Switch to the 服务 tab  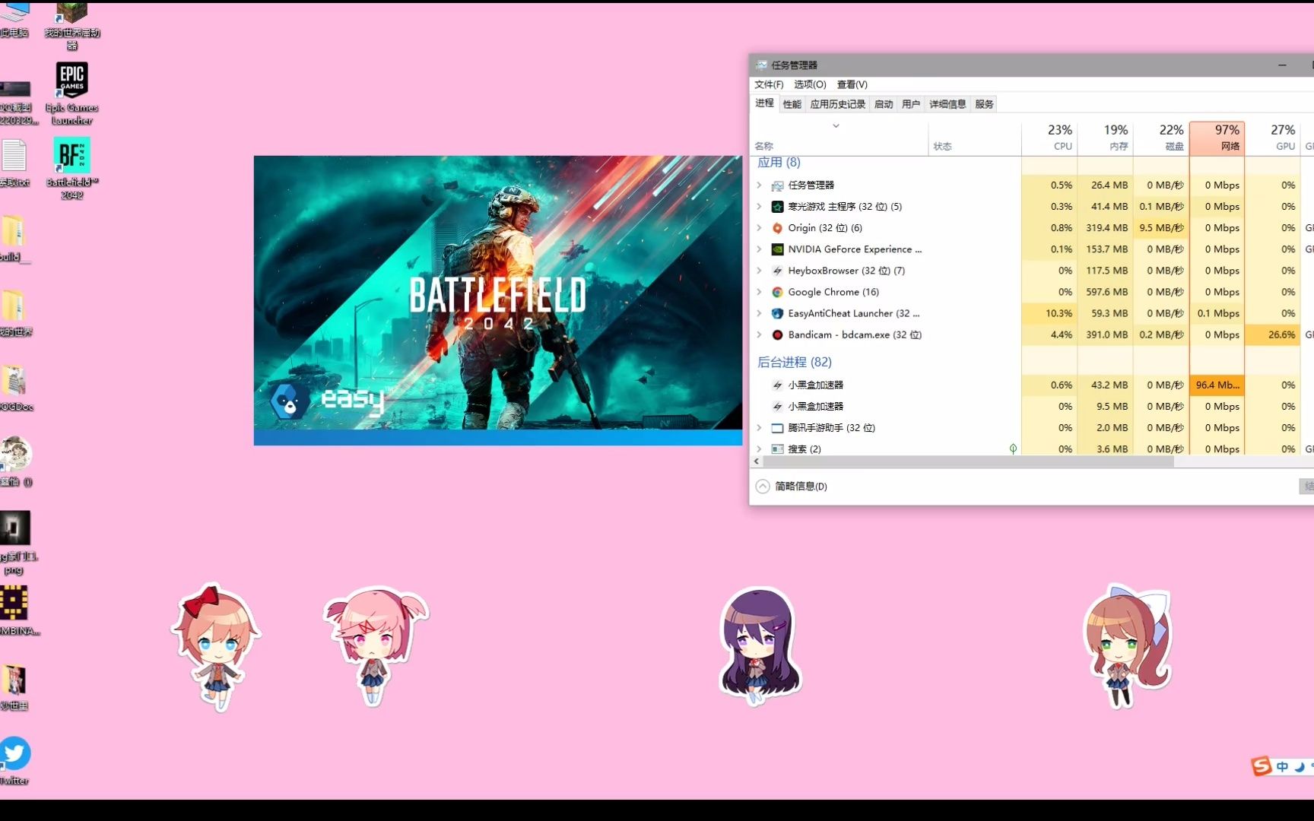click(984, 104)
